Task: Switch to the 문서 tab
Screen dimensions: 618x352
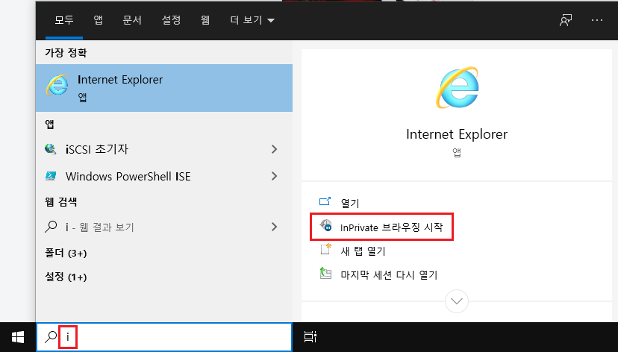Action: point(132,20)
